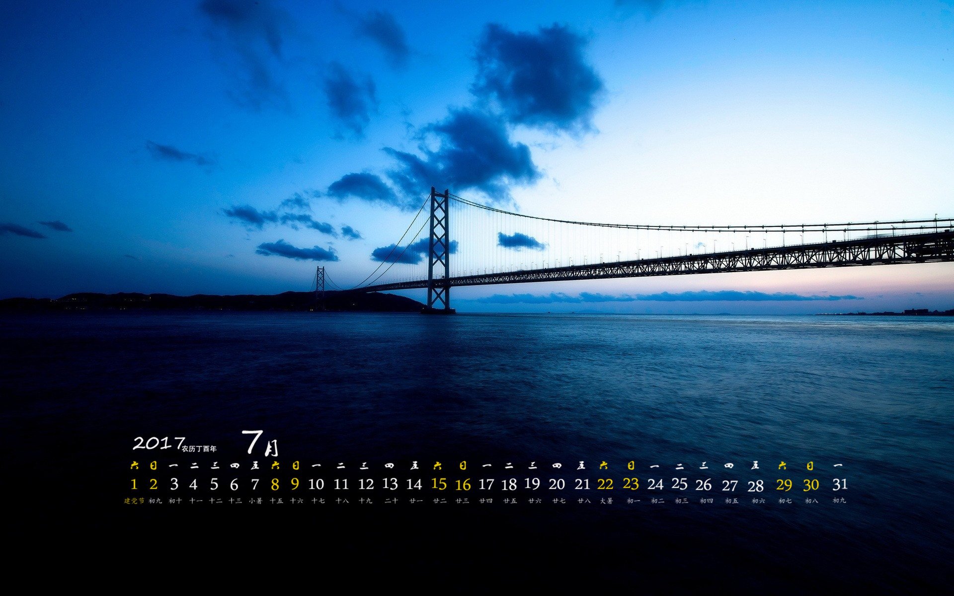
Task: Select July 1 on the calendar
Action: pyautogui.click(x=134, y=484)
